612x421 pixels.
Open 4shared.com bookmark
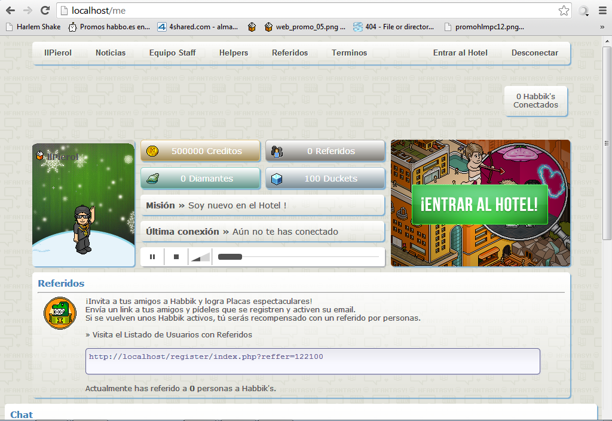tap(198, 27)
